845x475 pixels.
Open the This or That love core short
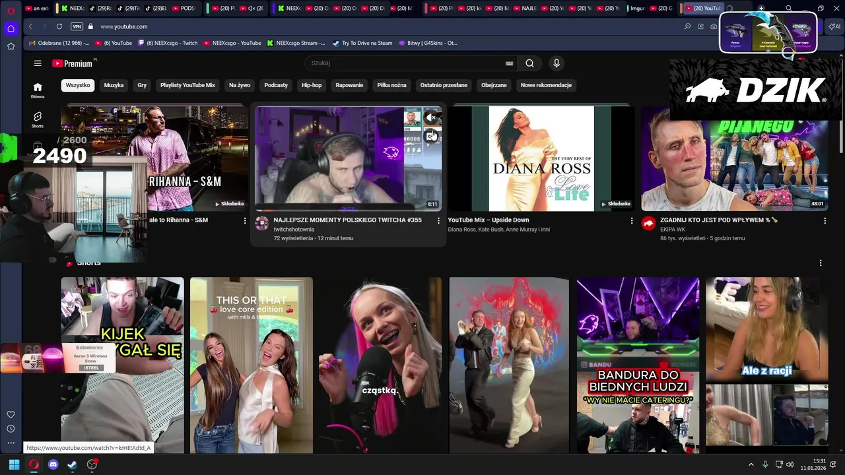[x=252, y=365]
